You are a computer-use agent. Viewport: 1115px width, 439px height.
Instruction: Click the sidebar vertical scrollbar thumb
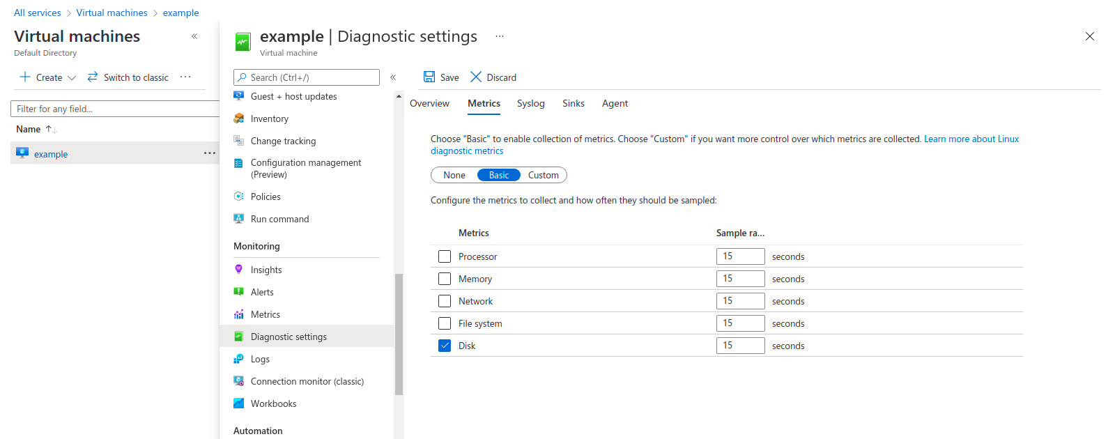399,334
